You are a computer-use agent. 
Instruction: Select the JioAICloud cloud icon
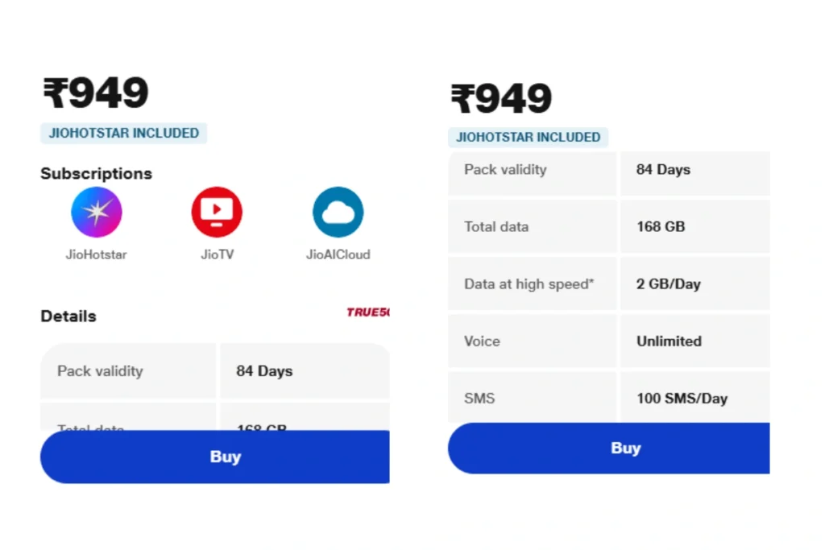tap(338, 213)
